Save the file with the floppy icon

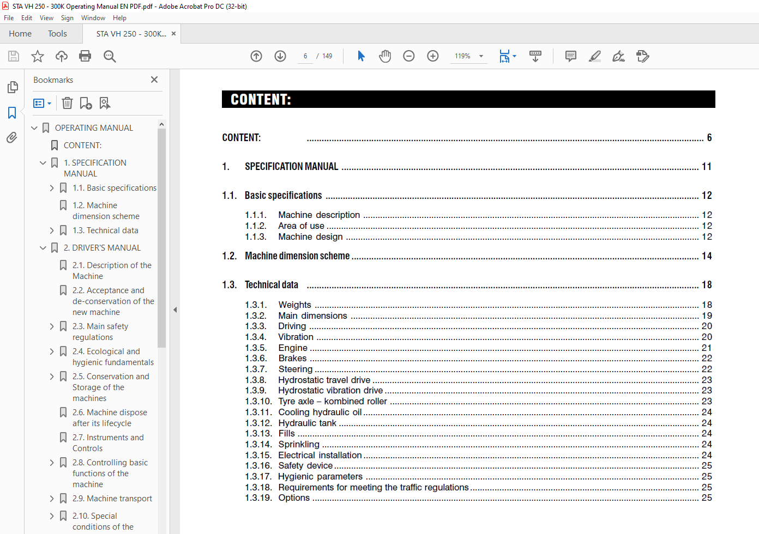point(14,56)
